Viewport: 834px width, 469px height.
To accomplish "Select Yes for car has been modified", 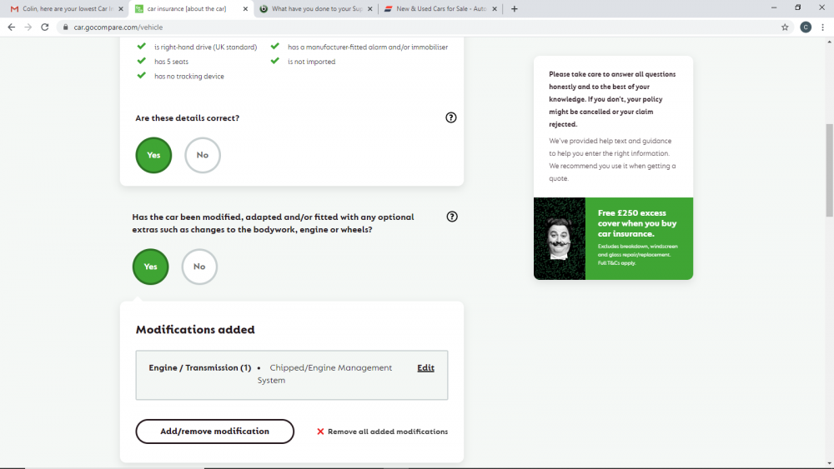I will [x=150, y=267].
